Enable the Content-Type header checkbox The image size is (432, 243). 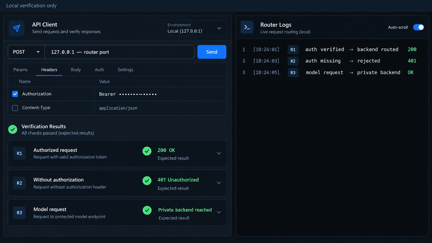(x=15, y=108)
